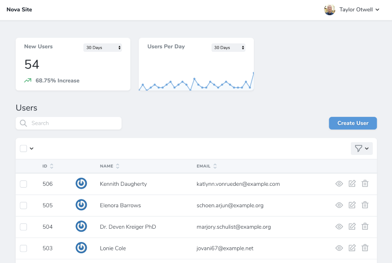Edit Dr. Deven Kreiger PhD's record
This screenshot has width=392, height=263.
(x=352, y=227)
